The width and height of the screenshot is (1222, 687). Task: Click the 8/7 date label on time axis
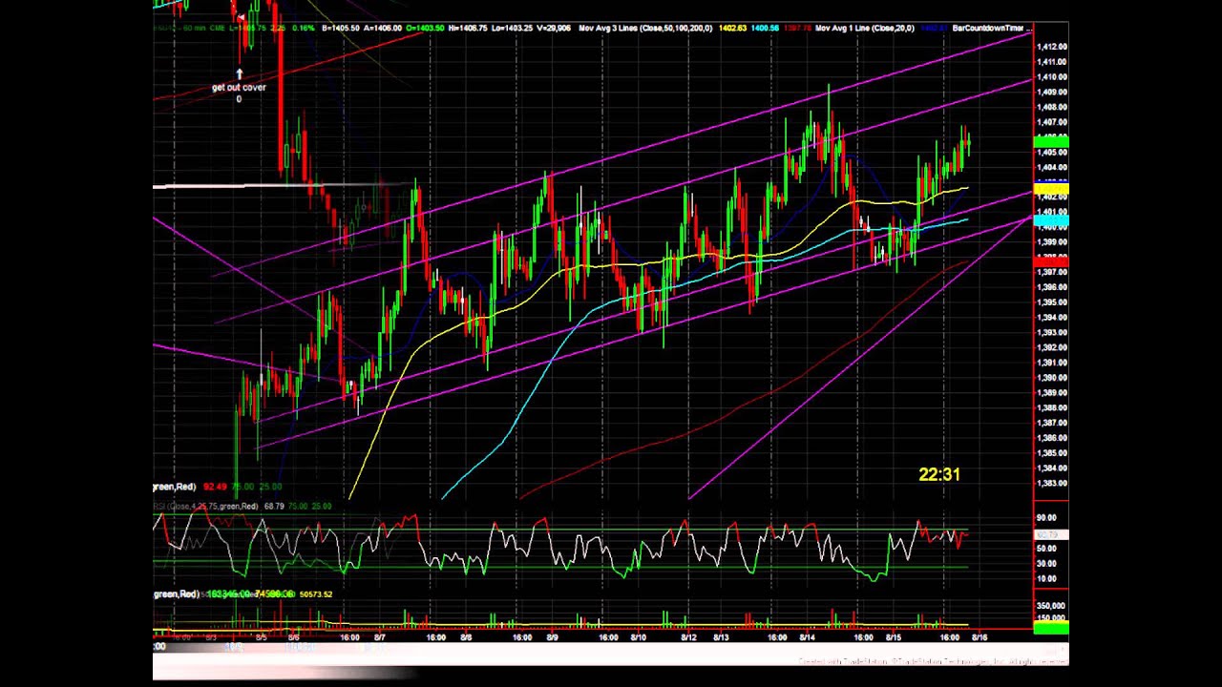point(380,637)
